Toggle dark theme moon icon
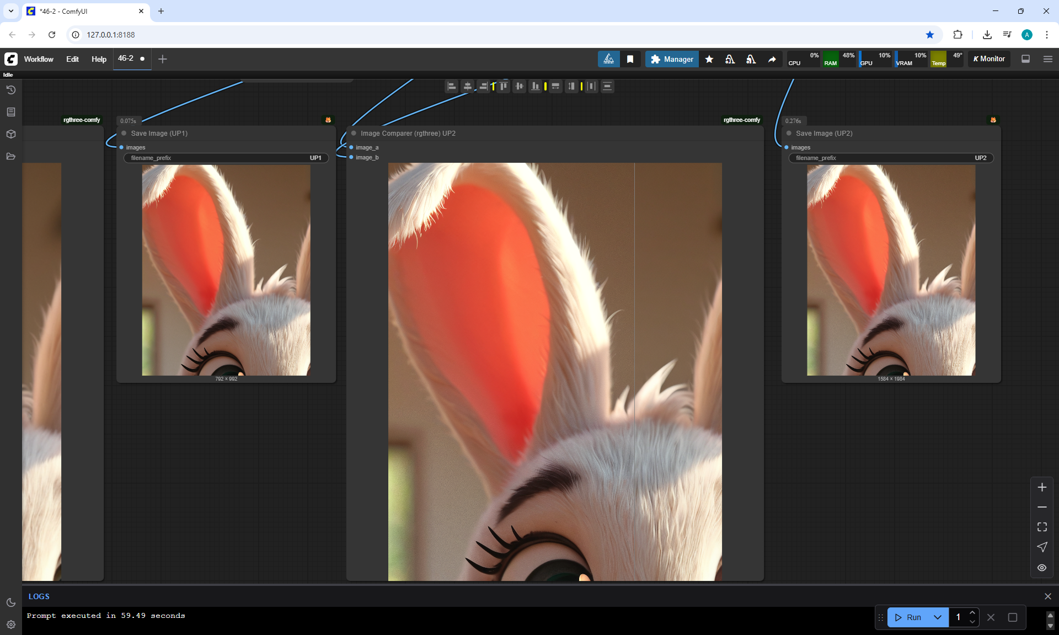The image size is (1059, 635). (10, 602)
